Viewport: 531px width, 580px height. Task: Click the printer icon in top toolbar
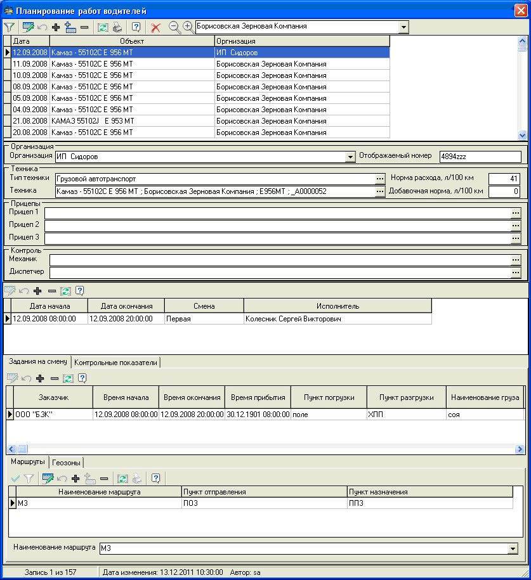[117, 27]
